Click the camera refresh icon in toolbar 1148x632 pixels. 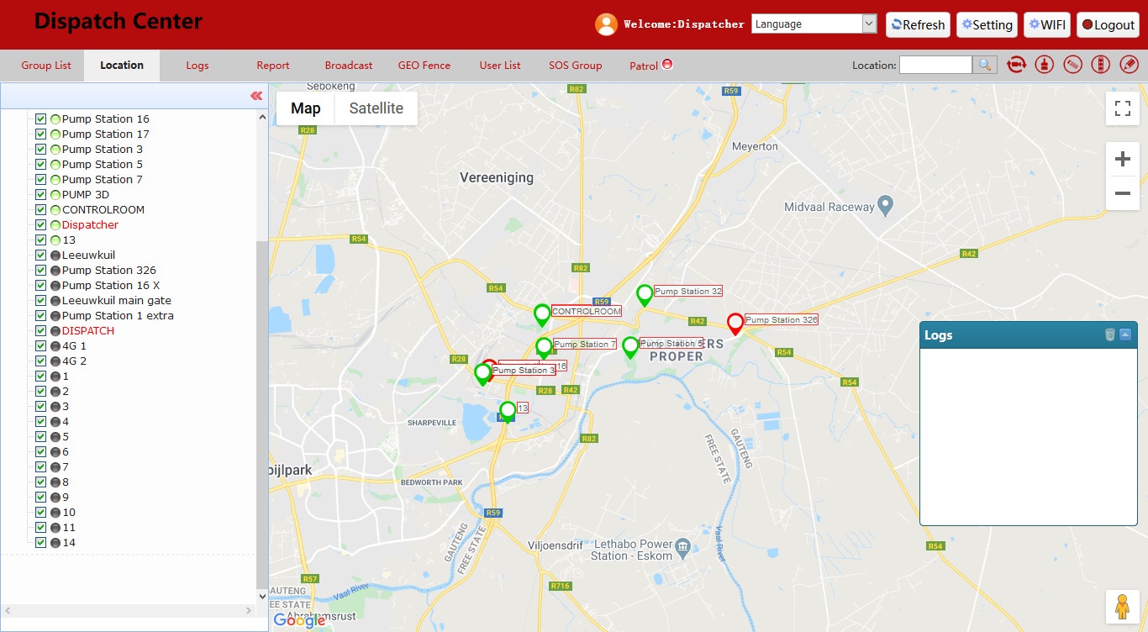(x=1016, y=65)
